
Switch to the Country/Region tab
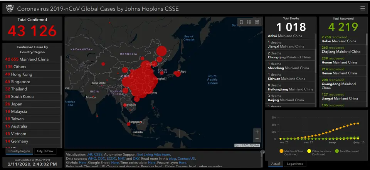tap(19, 151)
